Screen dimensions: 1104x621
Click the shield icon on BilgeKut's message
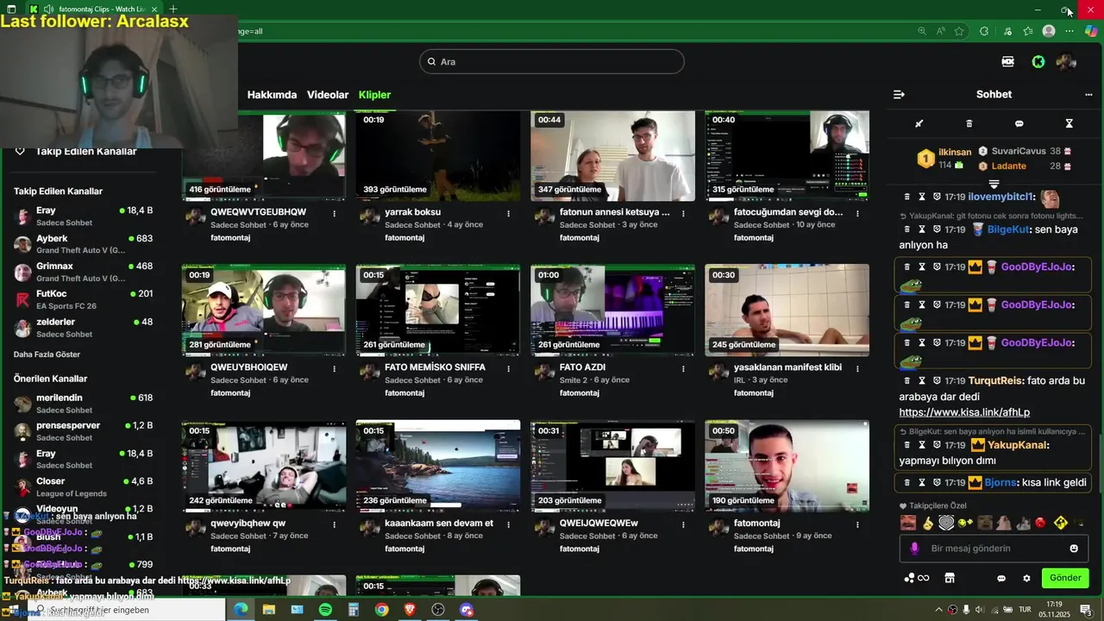pyautogui.click(x=937, y=229)
